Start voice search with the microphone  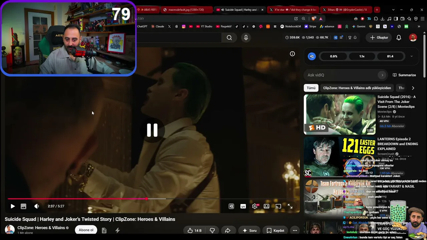pos(246,38)
